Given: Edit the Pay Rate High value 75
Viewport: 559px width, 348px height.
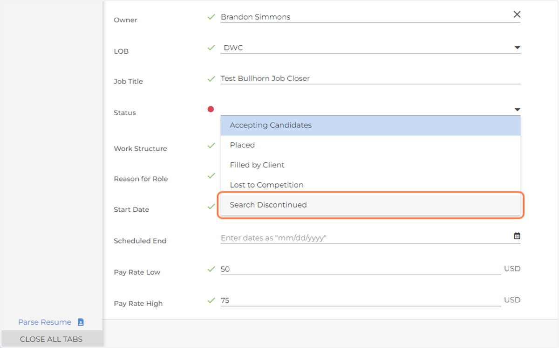Looking at the screenshot, I should [361, 300].
